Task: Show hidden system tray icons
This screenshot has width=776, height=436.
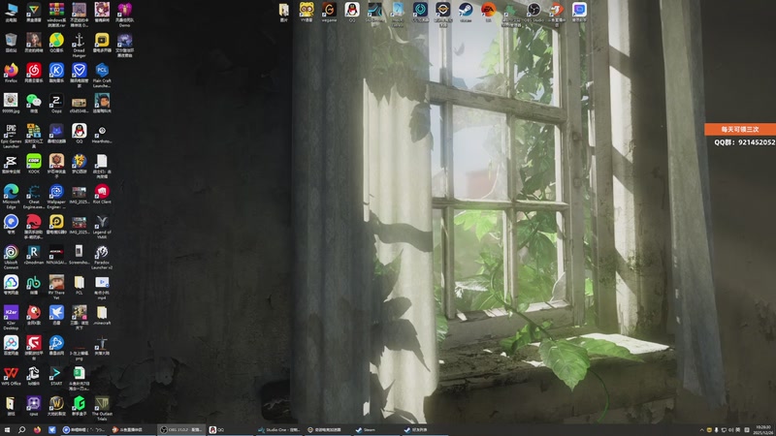Action: coord(701,429)
